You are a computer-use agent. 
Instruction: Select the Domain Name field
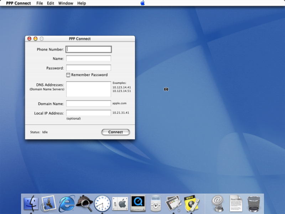(88, 103)
